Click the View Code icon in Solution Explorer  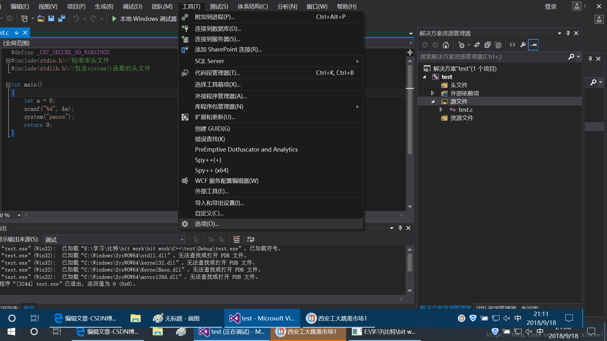click(x=512, y=45)
